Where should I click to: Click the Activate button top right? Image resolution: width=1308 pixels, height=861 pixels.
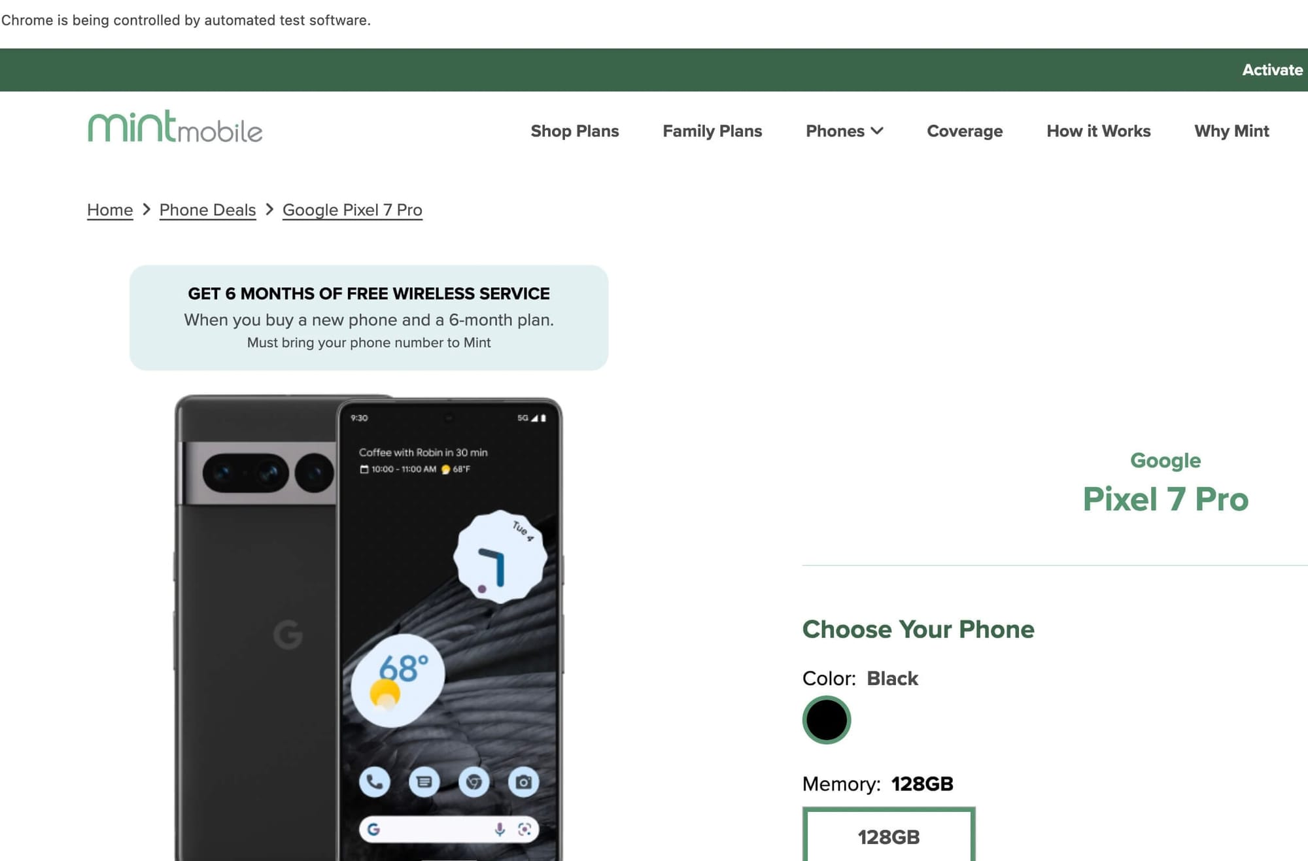1271,69
